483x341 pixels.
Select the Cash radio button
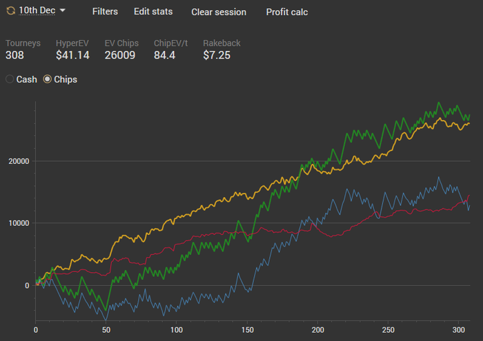[10, 79]
